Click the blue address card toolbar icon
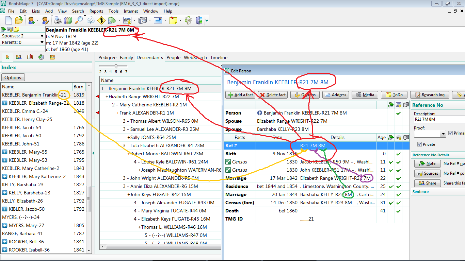Image resolution: width=465 pixels, height=261 pixels. pyautogui.click(x=158, y=20)
